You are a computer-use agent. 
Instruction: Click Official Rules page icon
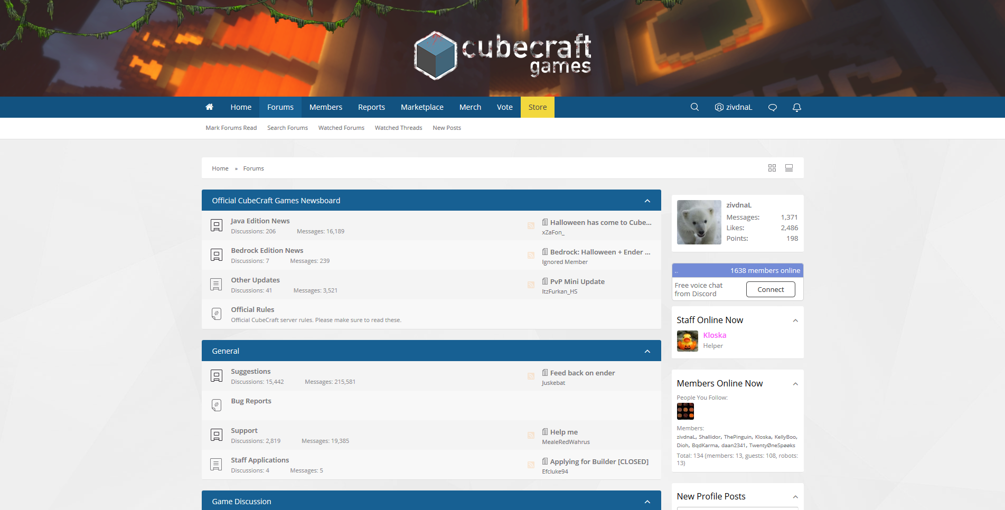217,314
